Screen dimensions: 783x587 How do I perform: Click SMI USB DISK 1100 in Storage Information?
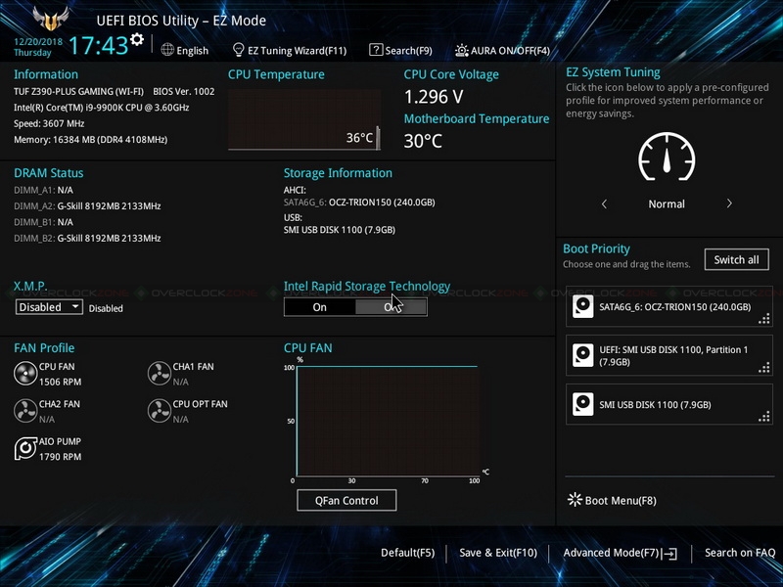[x=340, y=230]
